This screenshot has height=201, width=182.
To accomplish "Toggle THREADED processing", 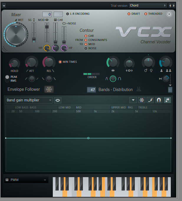I will 153,14.
